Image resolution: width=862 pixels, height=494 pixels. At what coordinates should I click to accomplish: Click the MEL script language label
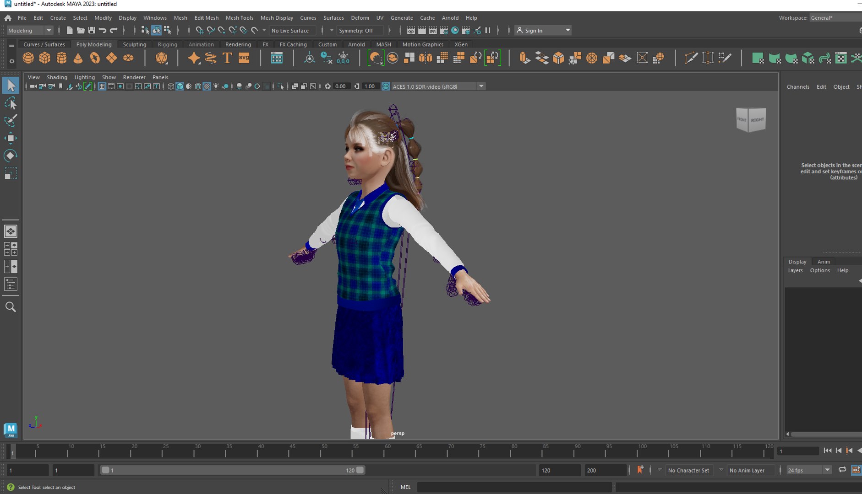coord(405,487)
